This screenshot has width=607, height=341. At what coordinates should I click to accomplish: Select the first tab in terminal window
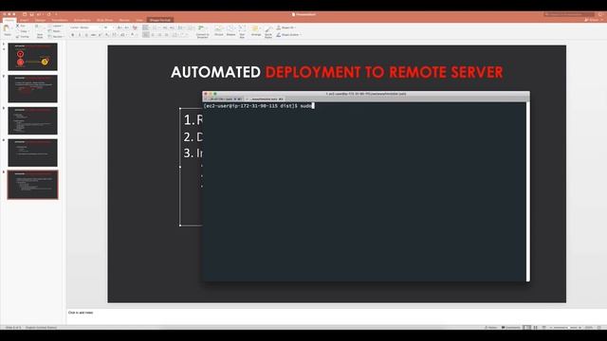click(224, 99)
